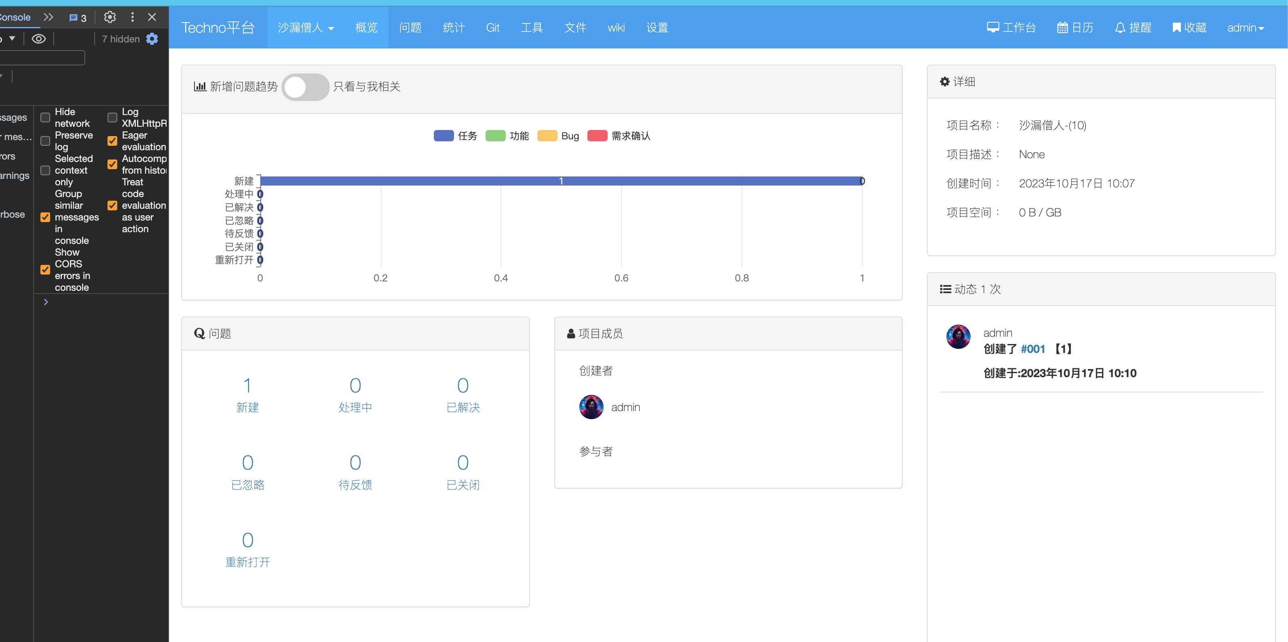
Task: Open the admin user dropdown menu
Action: coord(1245,28)
